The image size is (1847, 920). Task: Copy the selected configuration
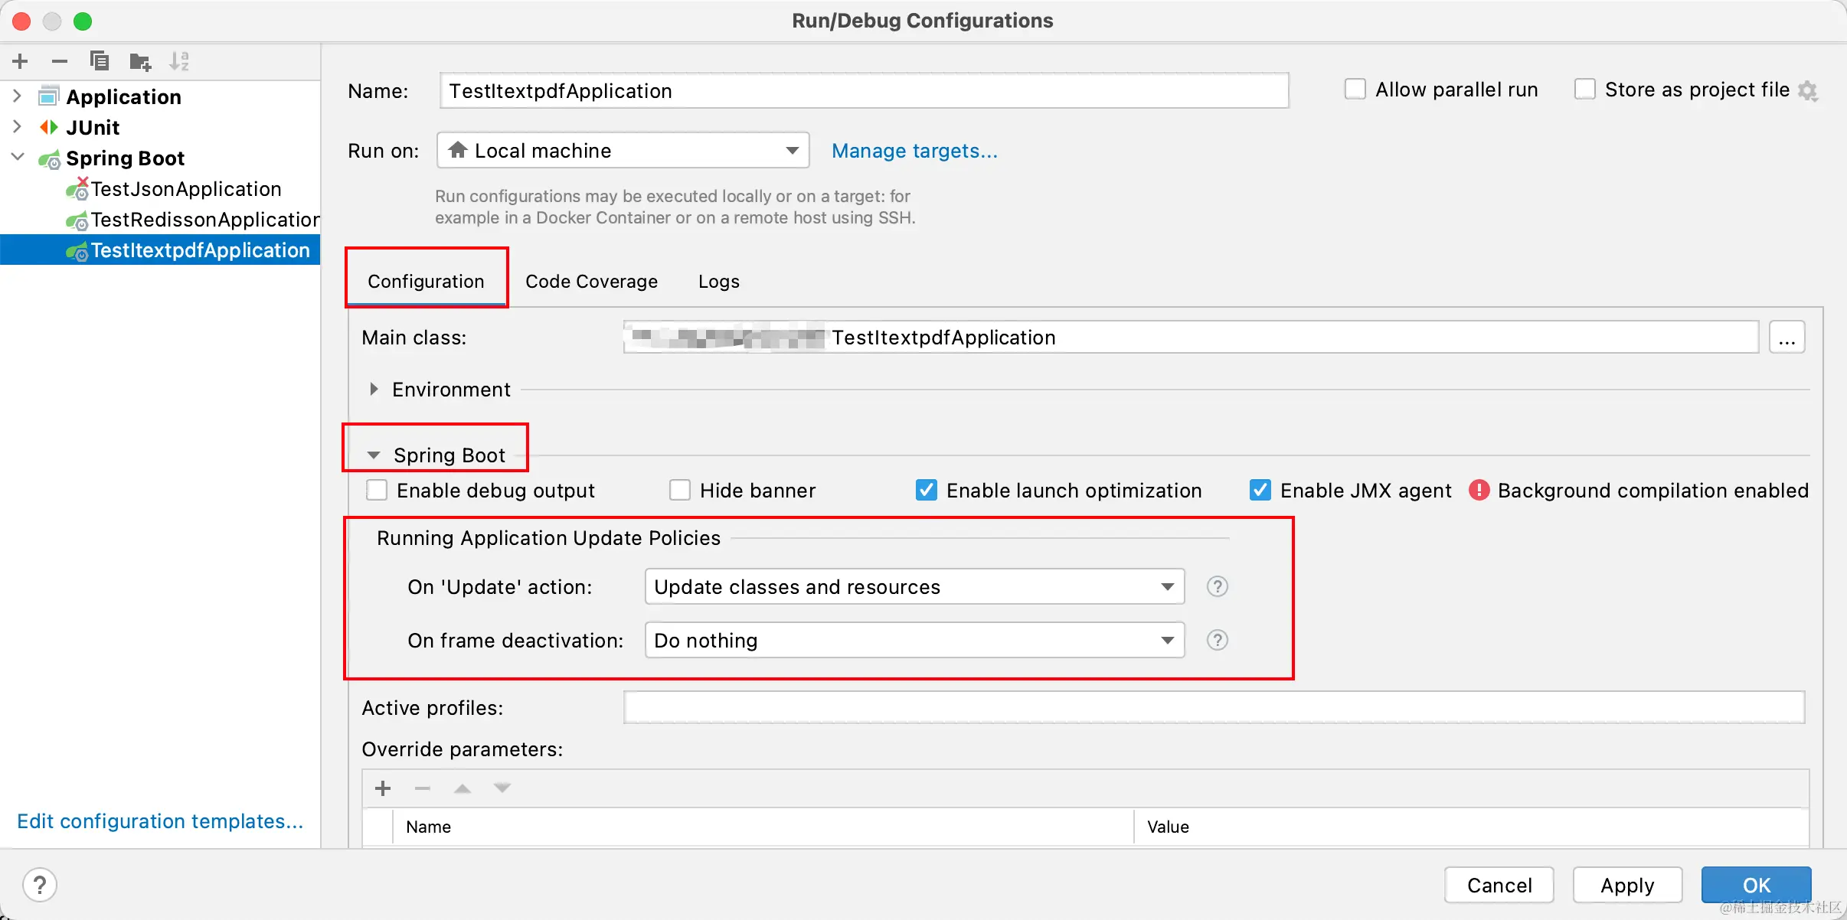[100, 61]
